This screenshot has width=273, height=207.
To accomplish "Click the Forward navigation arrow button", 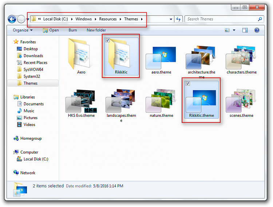I will (21, 19).
